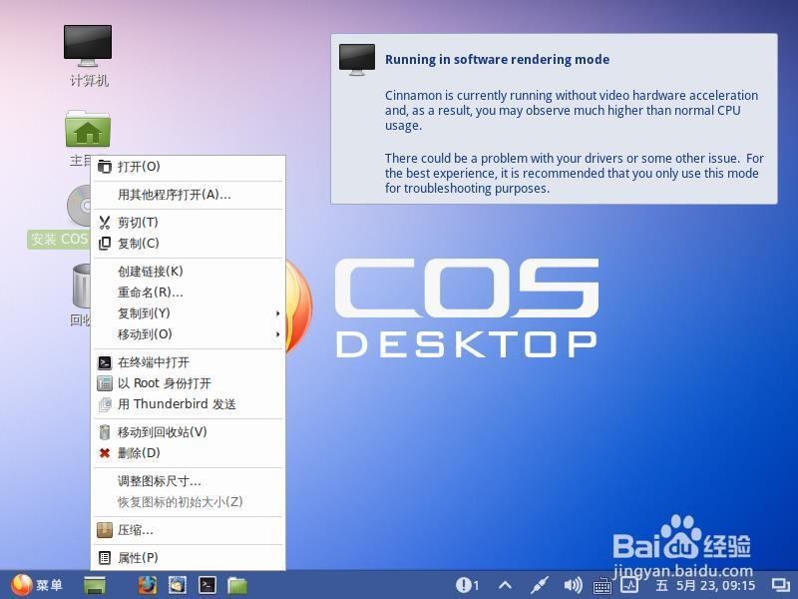Viewport: 798px width, 599px height.
Task: Click the keyboard input method tray icon
Action: tap(601, 586)
